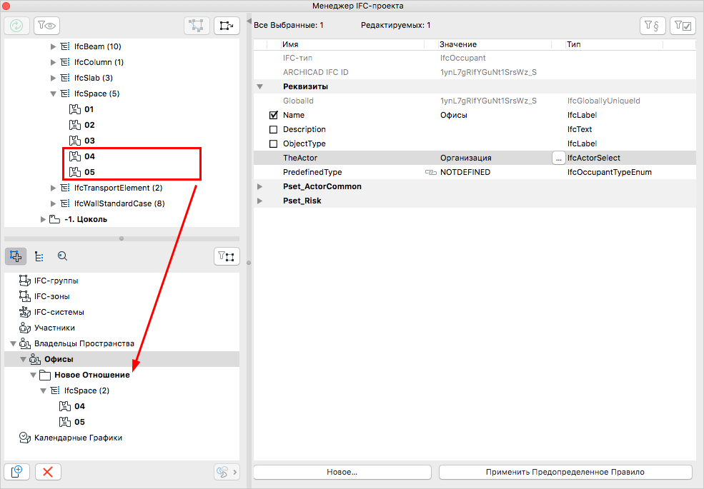Select Календарные Графики item
Screen dimensions: 704x489
point(78,438)
